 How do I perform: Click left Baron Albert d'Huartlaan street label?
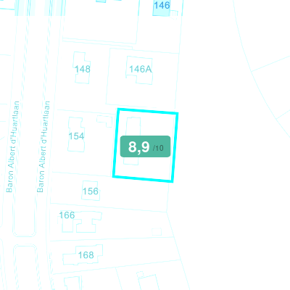tap(12, 146)
